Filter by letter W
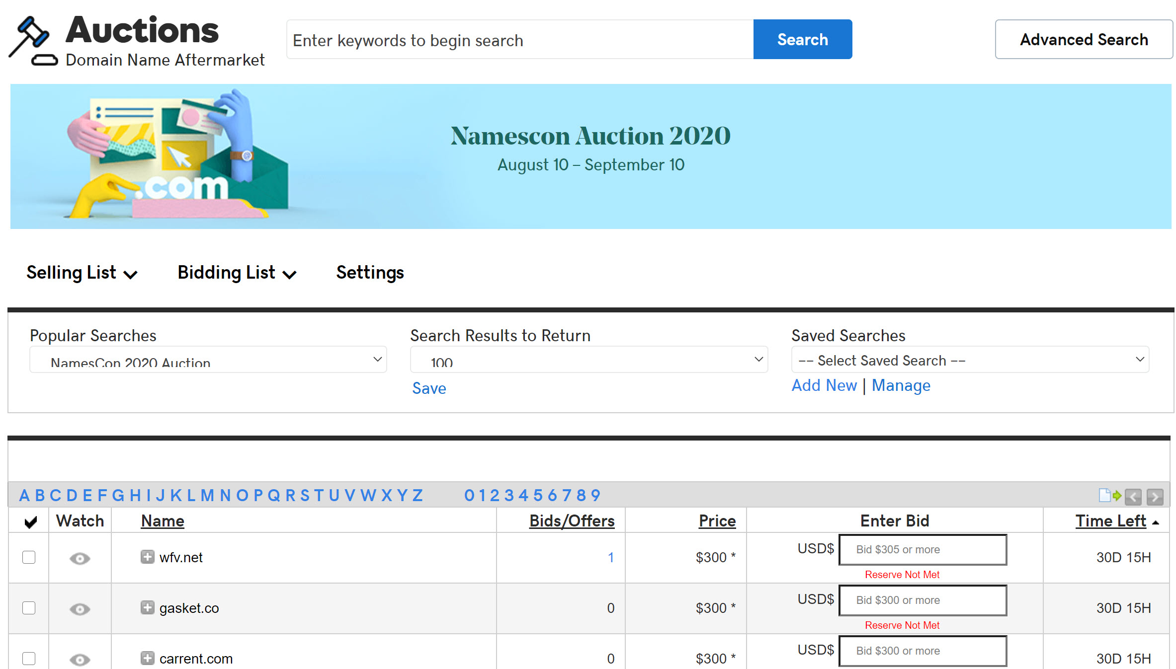The height and width of the screenshot is (669, 1176). pyautogui.click(x=368, y=496)
